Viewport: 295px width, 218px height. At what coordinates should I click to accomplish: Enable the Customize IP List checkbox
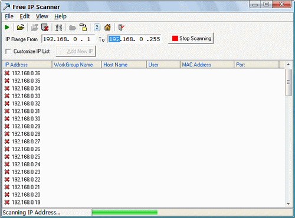click(8, 51)
